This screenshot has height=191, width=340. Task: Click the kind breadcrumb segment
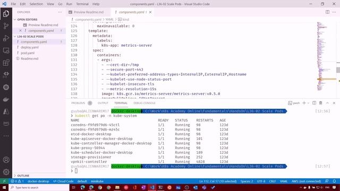click(x=124, y=20)
